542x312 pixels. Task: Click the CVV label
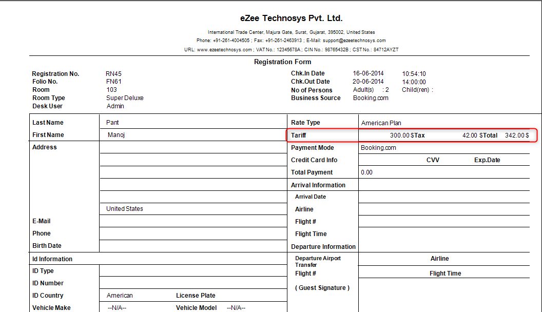[x=433, y=160]
